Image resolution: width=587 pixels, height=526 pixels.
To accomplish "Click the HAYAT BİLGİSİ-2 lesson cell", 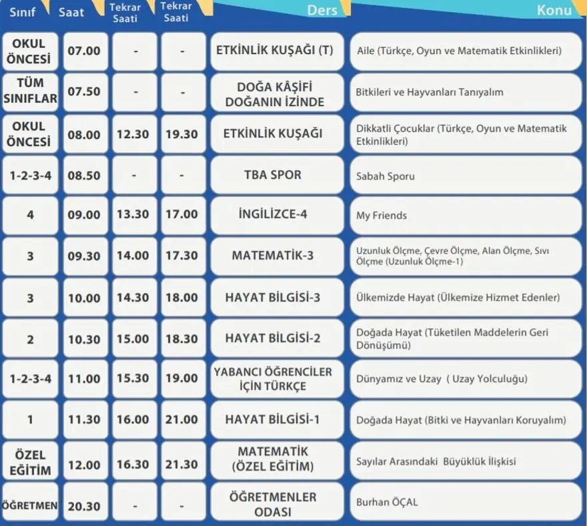I will pos(278,338).
